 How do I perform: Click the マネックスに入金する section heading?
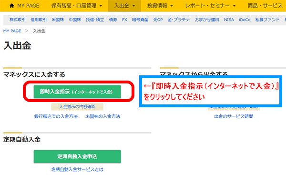pos(34,75)
